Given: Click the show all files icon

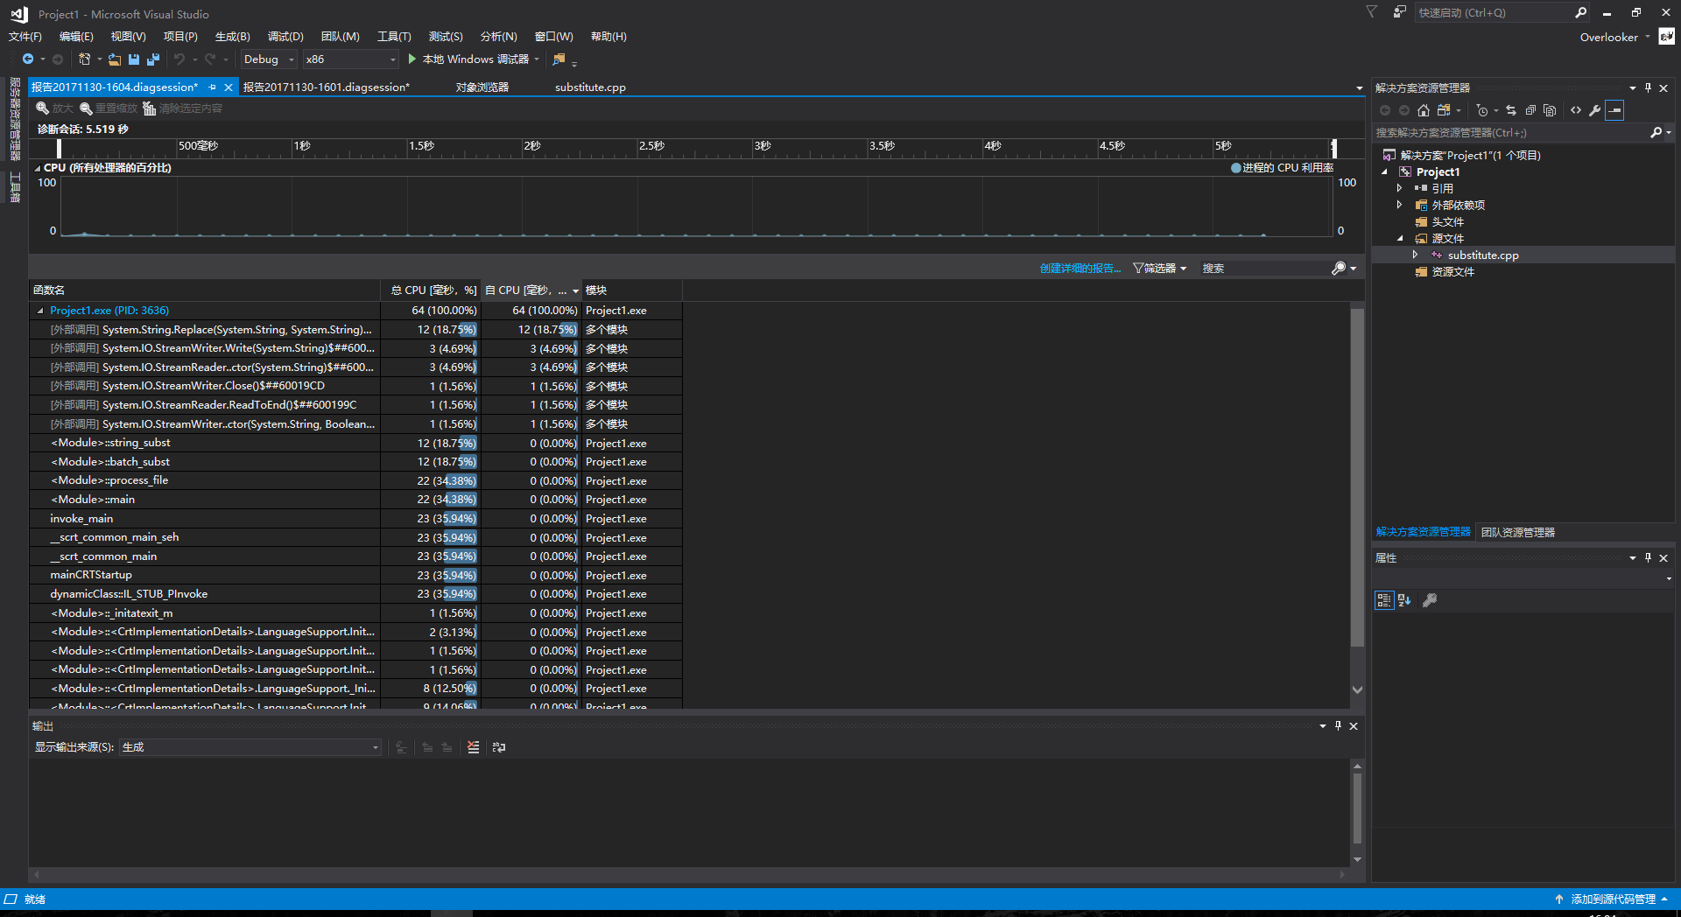Looking at the screenshot, I should point(1550,110).
